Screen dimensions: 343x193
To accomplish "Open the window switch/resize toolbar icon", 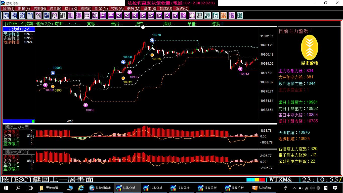I will tap(207, 16).
